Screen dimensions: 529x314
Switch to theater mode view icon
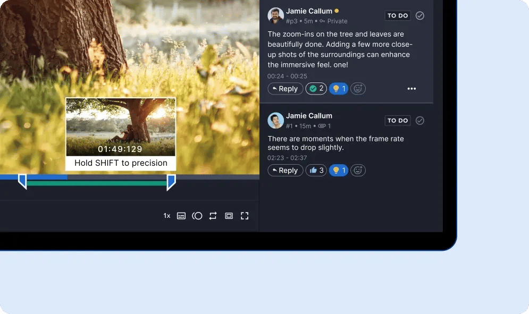point(229,216)
